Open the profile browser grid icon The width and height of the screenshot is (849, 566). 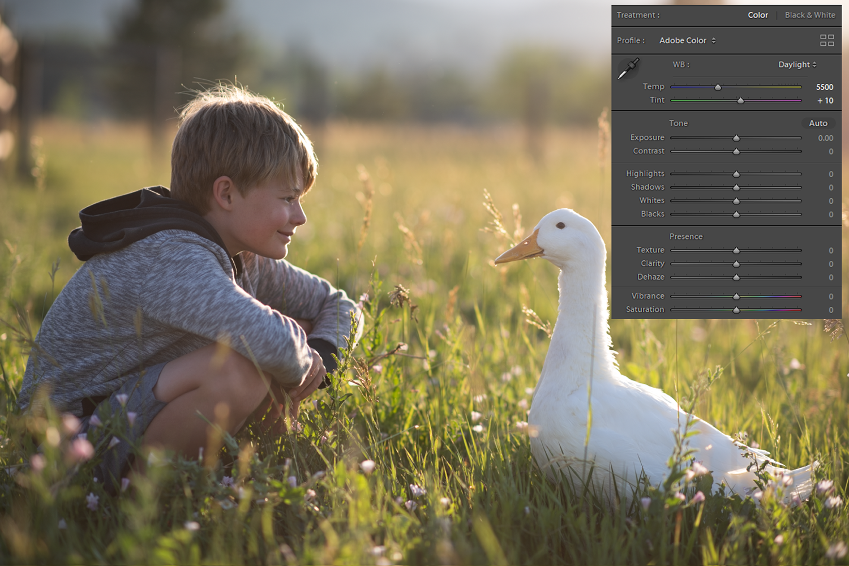(827, 40)
